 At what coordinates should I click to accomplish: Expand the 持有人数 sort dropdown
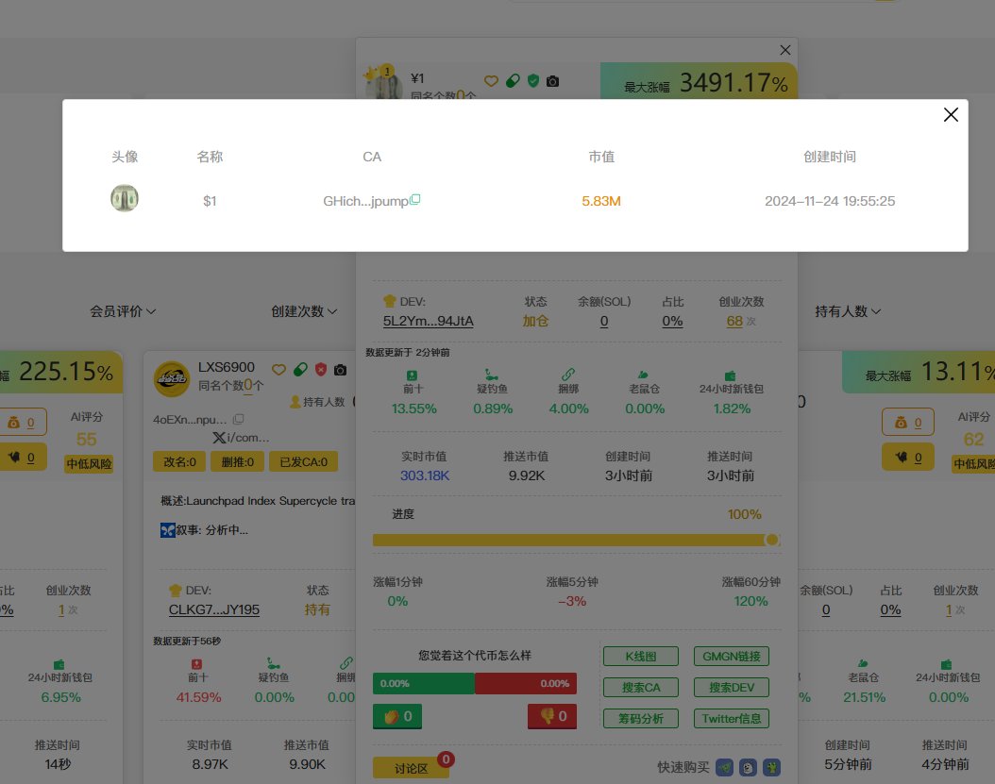pos(848,311)
